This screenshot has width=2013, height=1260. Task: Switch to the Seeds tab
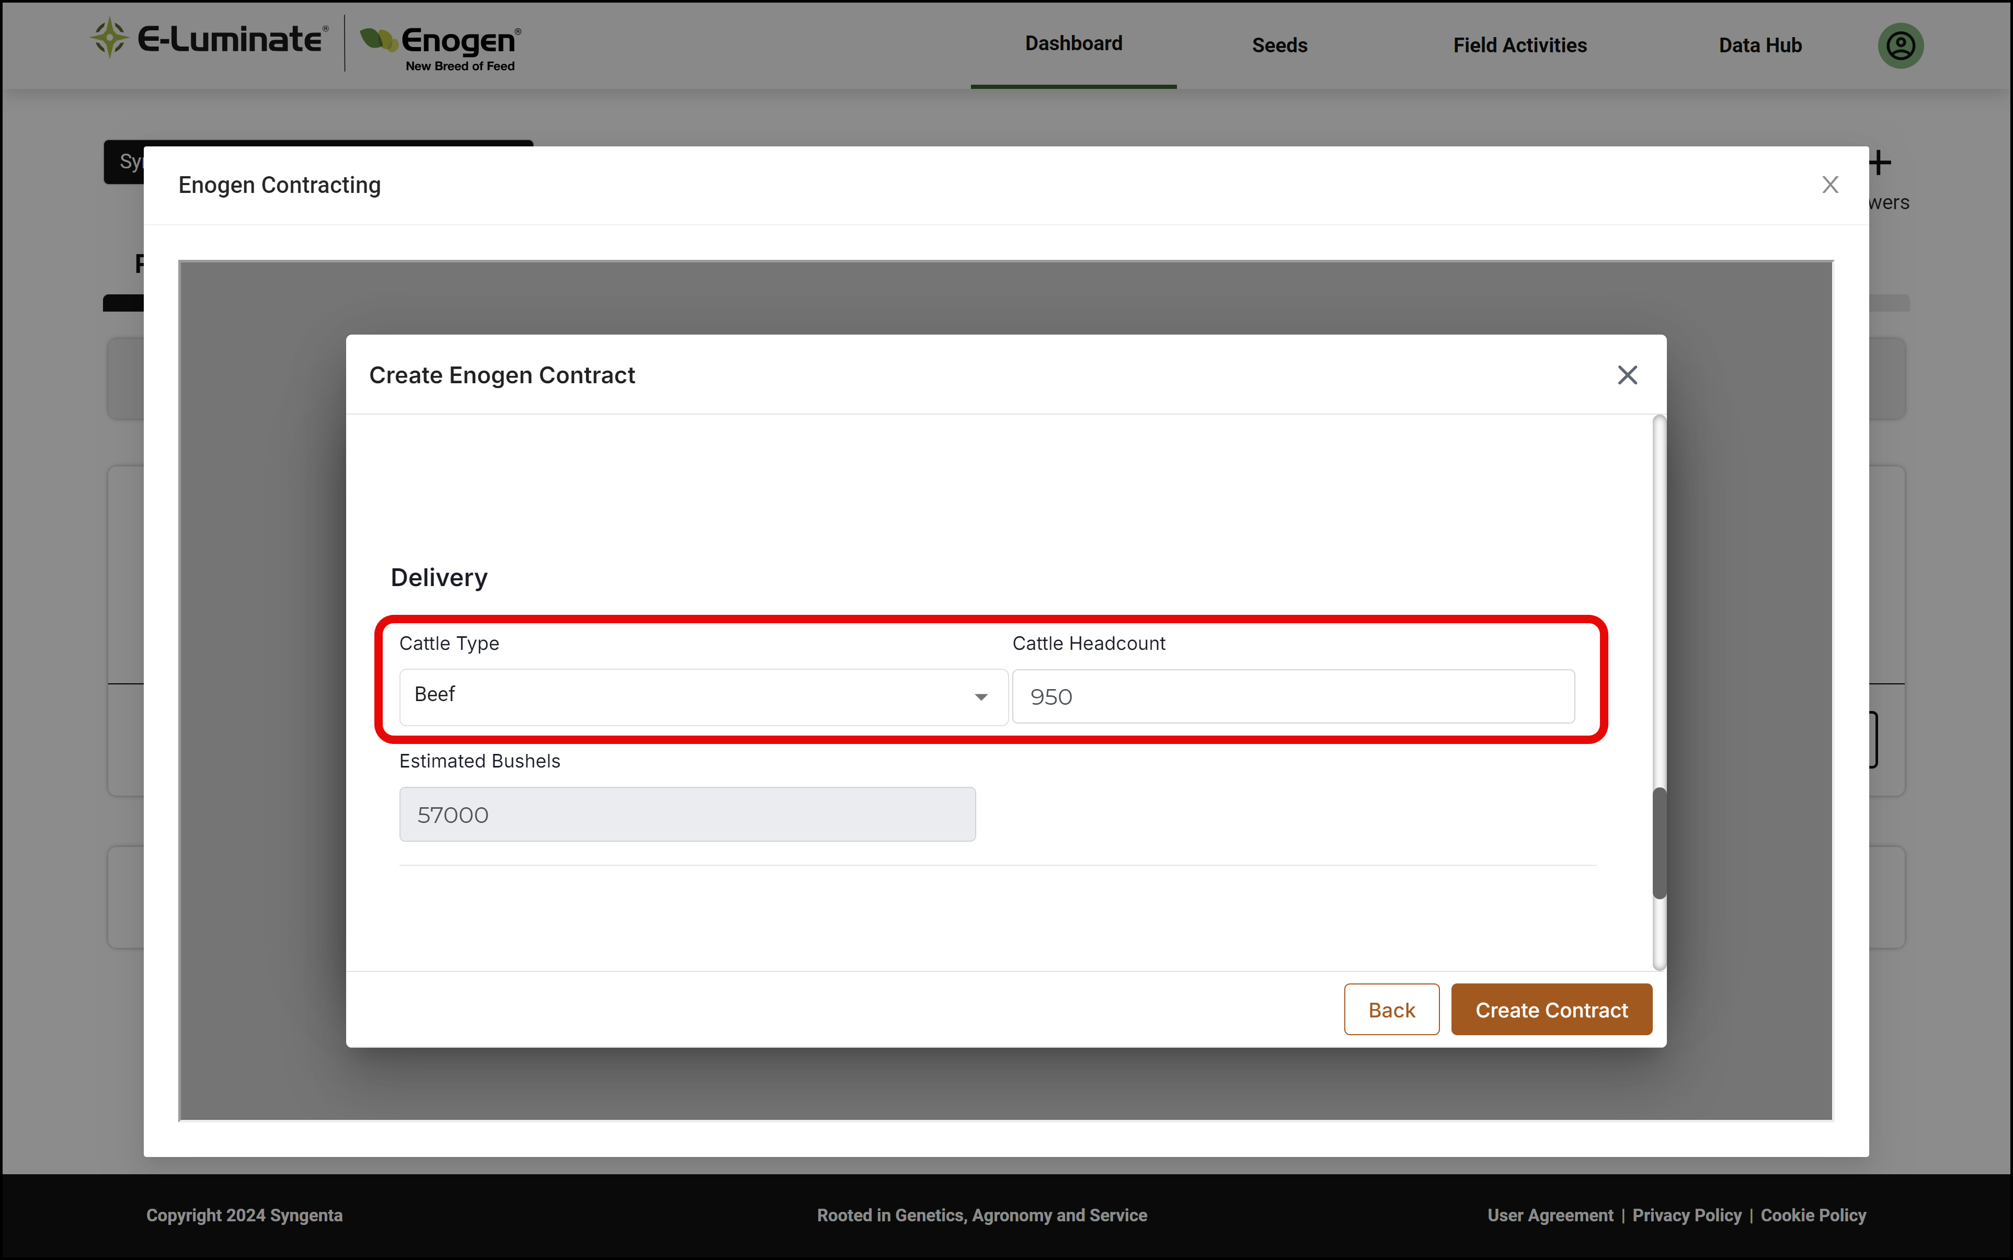(x=1279, y=45)
